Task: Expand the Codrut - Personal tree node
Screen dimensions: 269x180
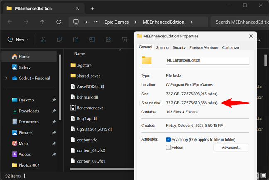Action: (6, 78)
